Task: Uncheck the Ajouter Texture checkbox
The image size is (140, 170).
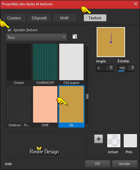Action: (x=9, y=30)
